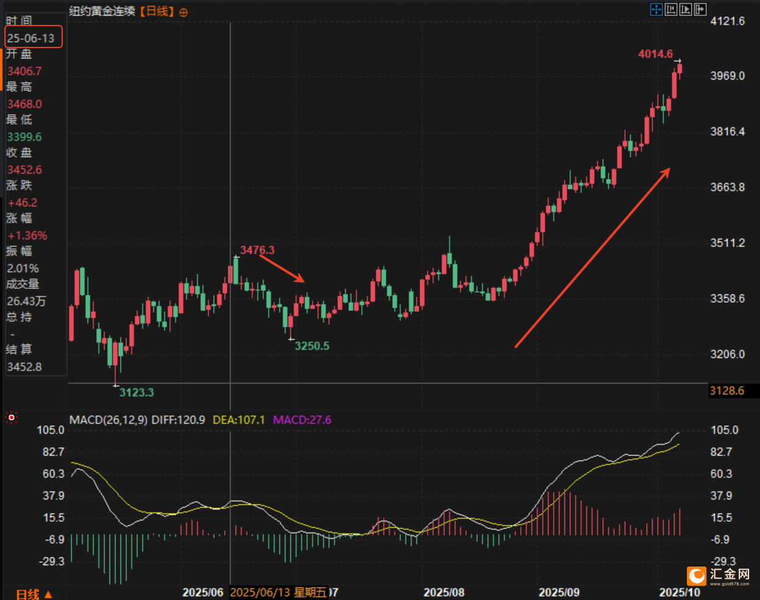Click the orange 3128.6 price tag on axis
This screenshot has width=760, height=600.
tap(727, 391)
